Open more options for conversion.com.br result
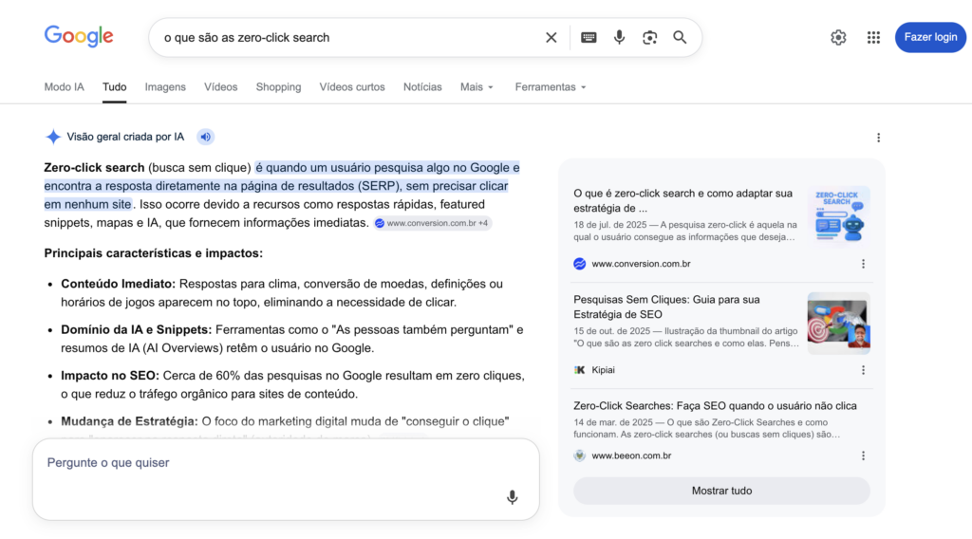Viewport: 972px width, 539px height. tap(863, 263)
